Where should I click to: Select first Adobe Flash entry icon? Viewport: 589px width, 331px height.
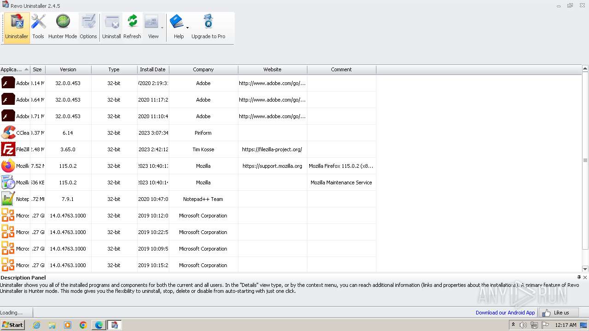(8, 83)
